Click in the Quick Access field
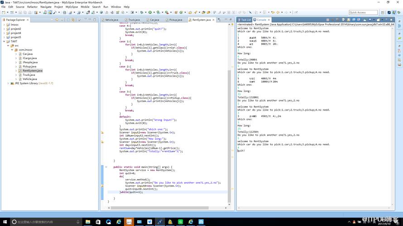Image resolution: width=403 pixels, height=226 pixels. tap(363, 12)
